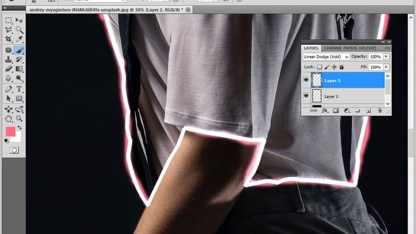This screenshot has width=416, height=234.
Task: Select the Magic Wand tool
Action: coord(19,30)
